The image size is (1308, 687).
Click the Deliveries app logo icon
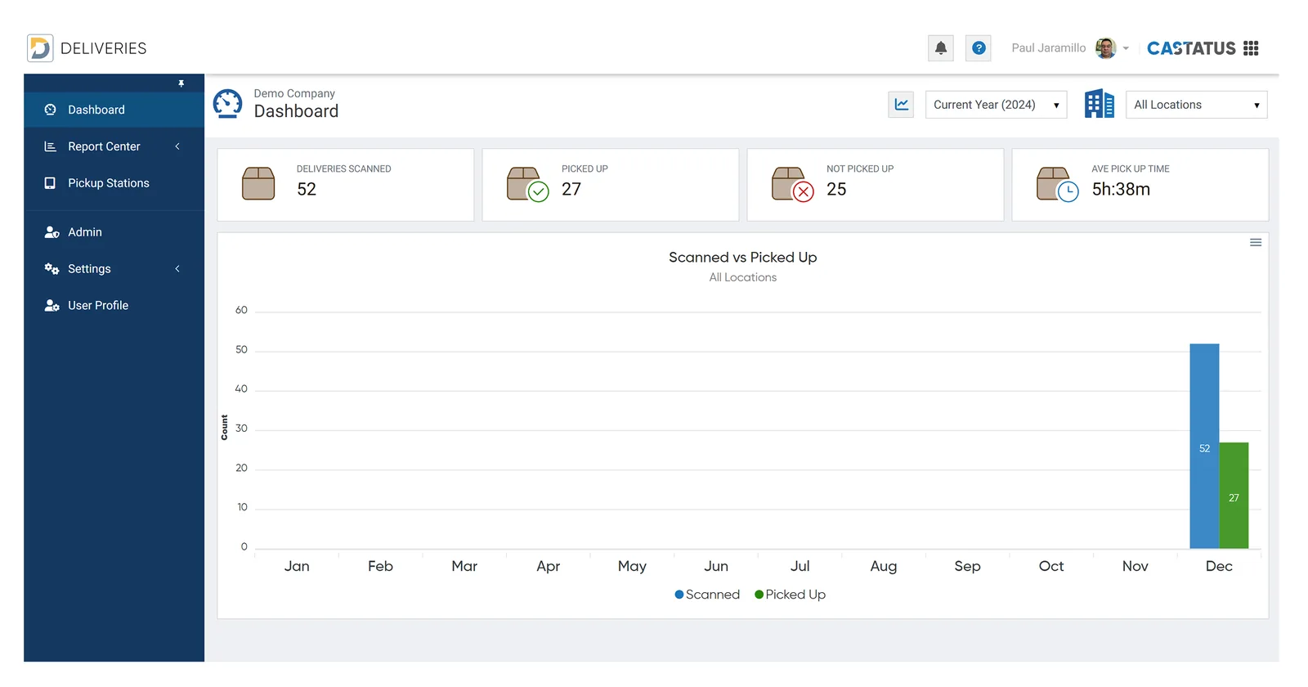pos(40,48)
